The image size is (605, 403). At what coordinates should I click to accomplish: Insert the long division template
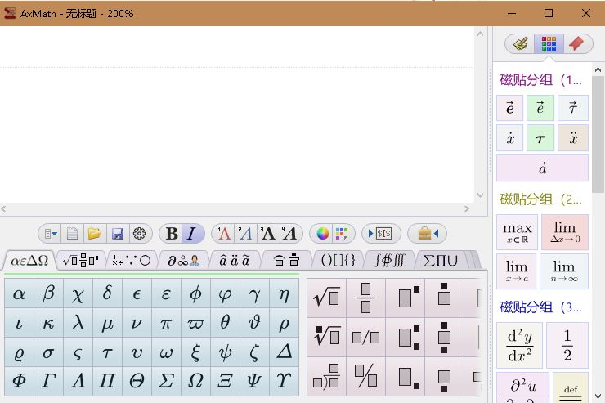click(326, 376)
